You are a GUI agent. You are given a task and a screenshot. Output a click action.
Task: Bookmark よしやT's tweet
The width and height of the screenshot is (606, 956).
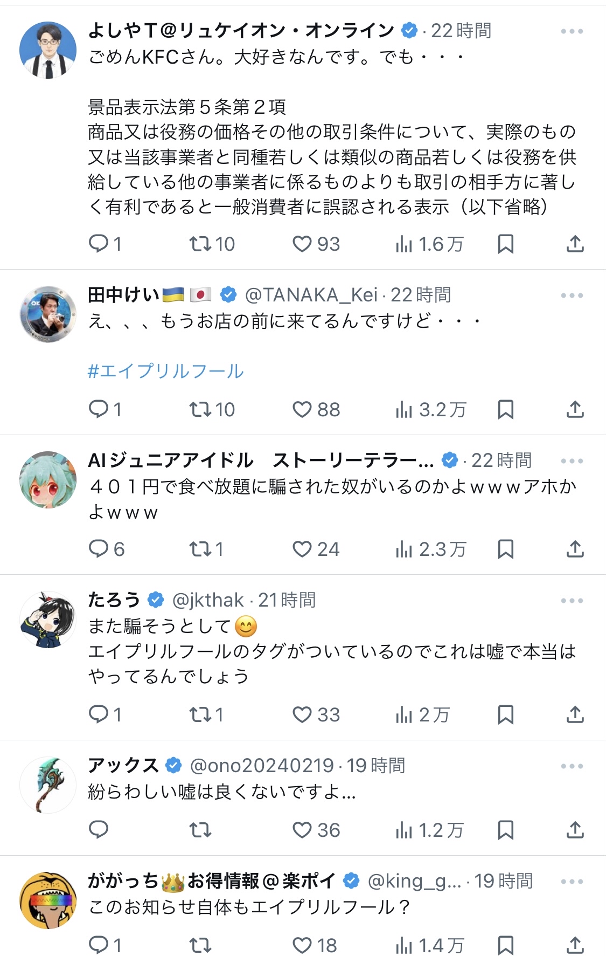pyautogui.click(x=505, y=244)
